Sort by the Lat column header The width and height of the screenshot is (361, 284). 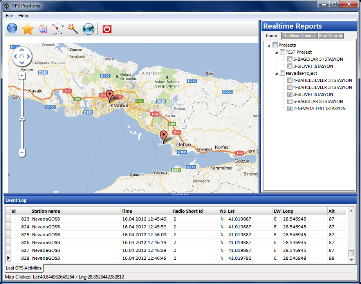(250, 211)
